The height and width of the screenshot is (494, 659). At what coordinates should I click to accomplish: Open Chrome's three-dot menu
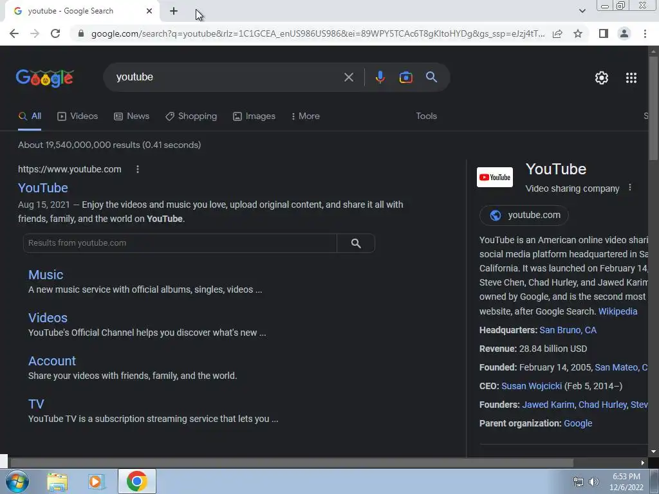point(645,33)
